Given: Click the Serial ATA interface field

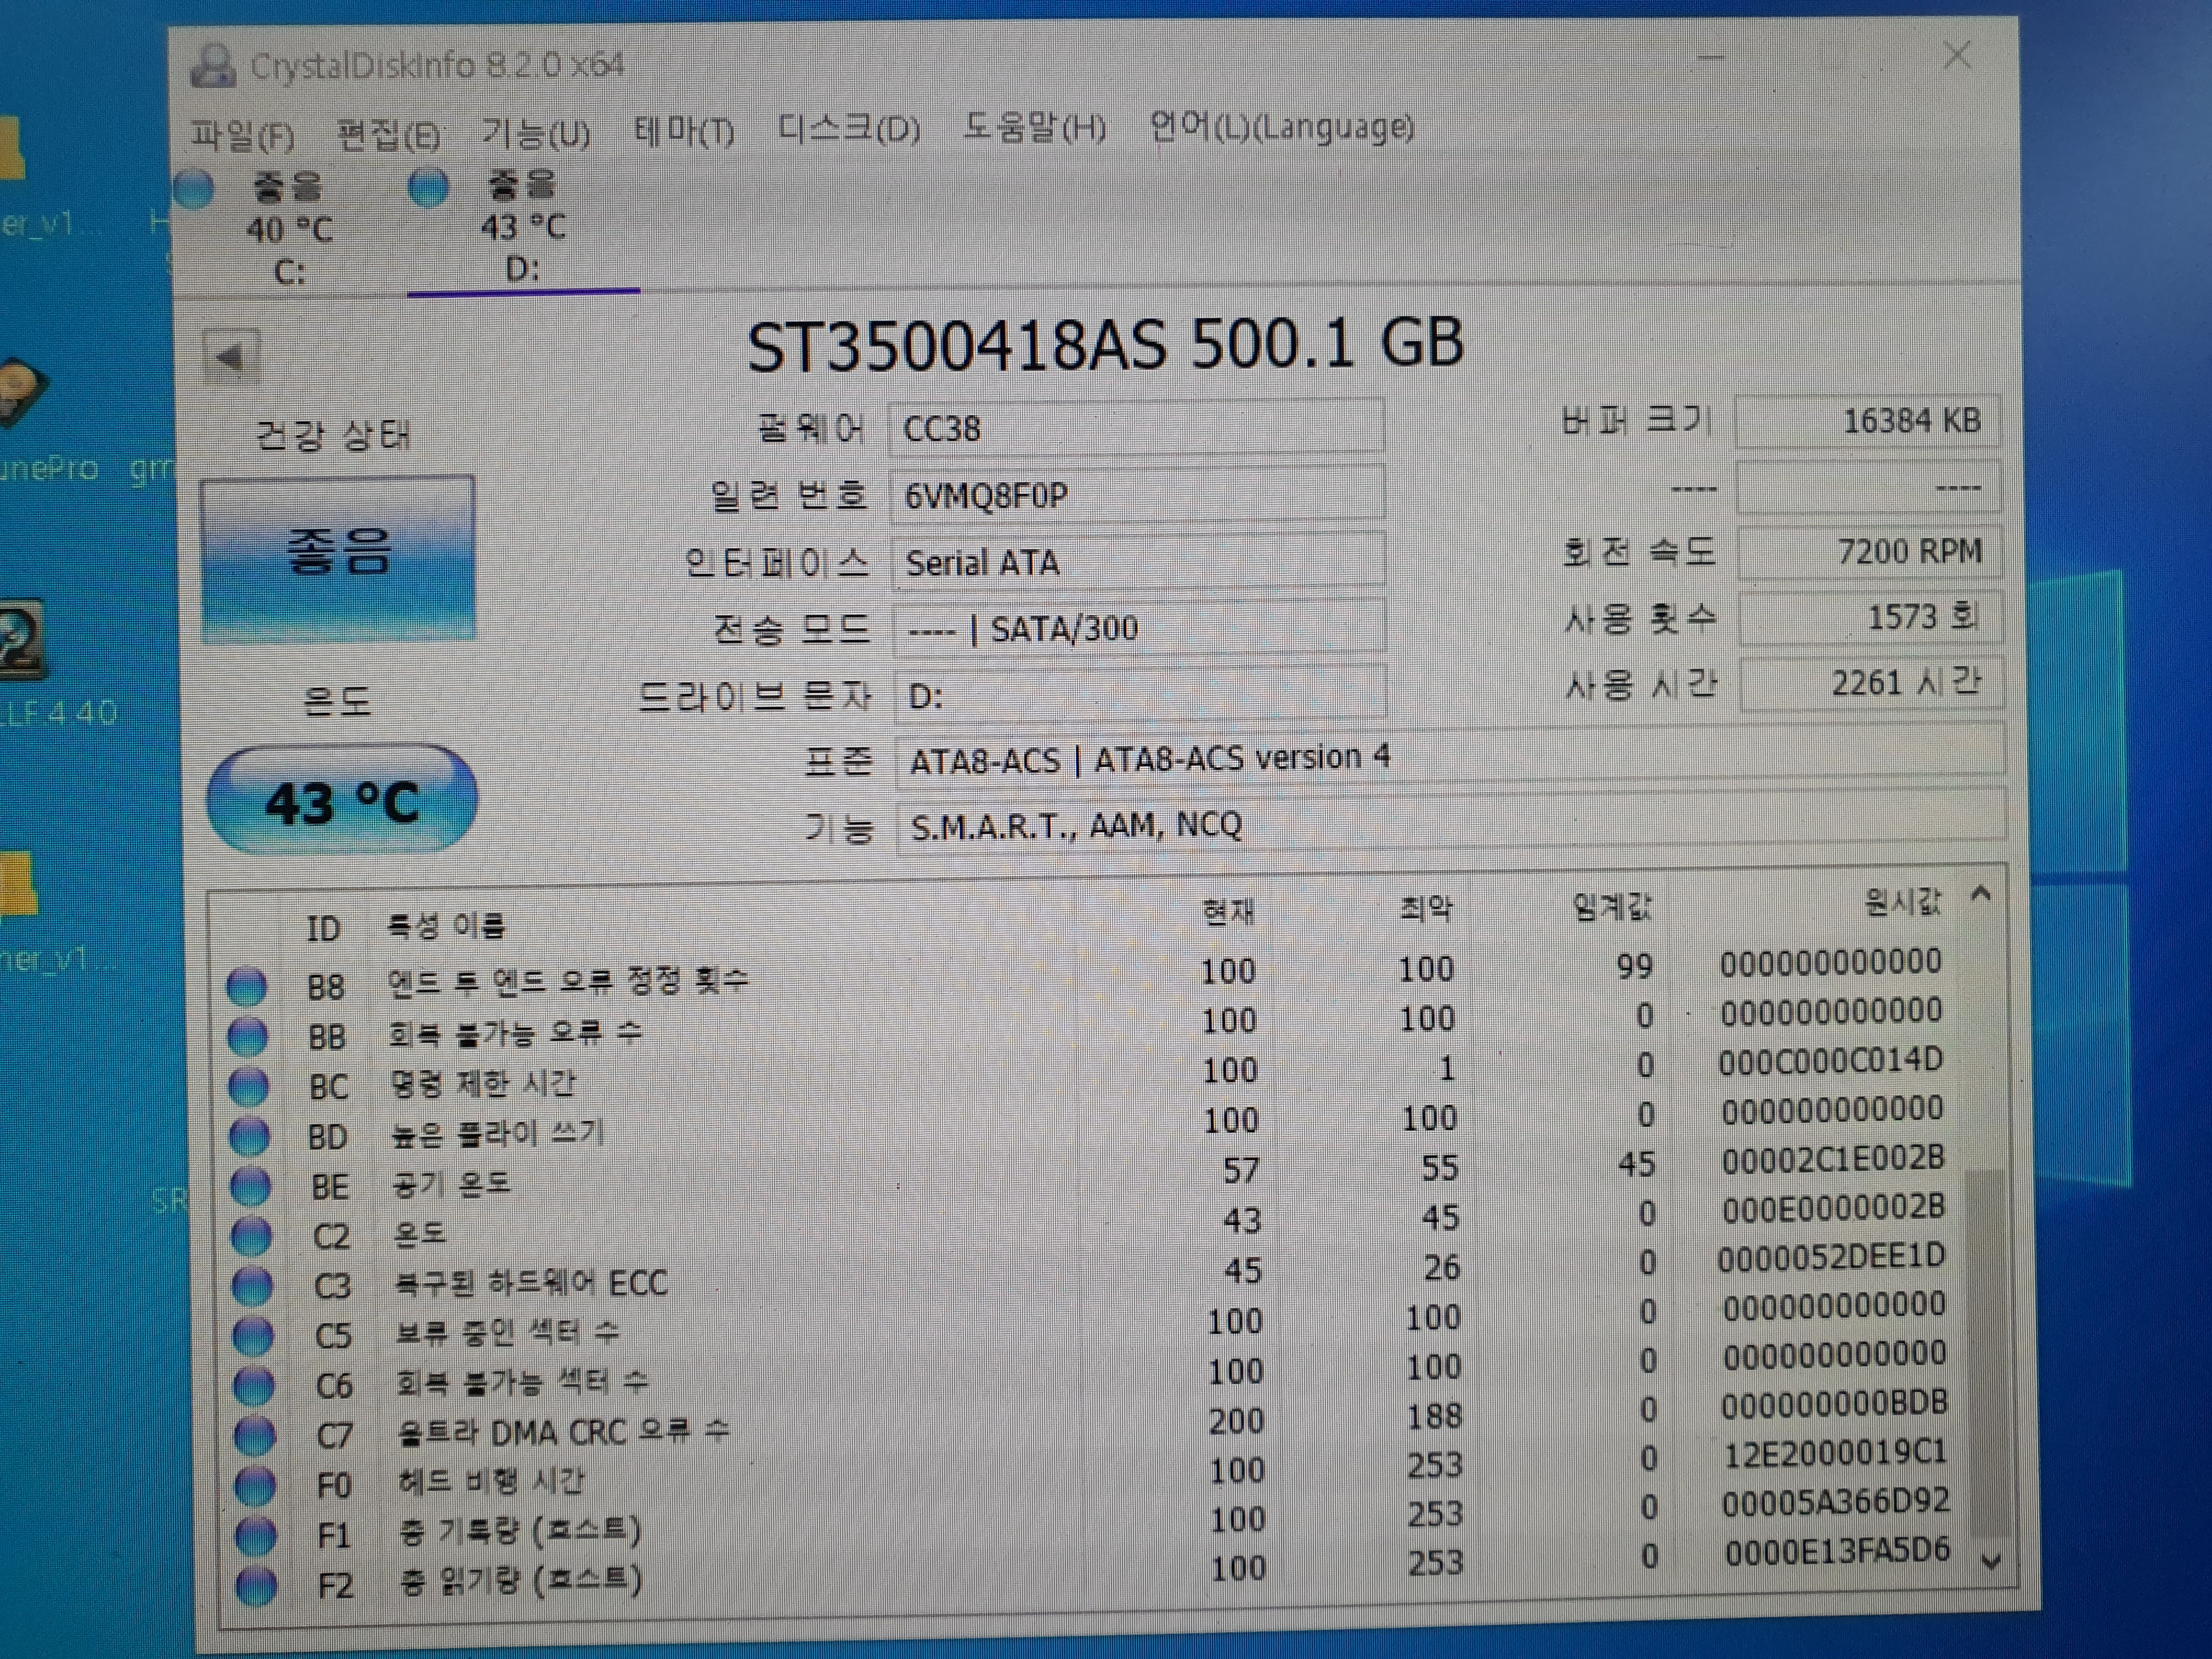Looking at the screenshot, I should pos(1138,562).
